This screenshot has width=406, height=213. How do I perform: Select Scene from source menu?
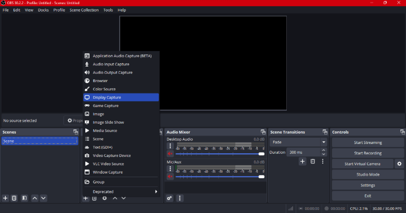[121, 139]
